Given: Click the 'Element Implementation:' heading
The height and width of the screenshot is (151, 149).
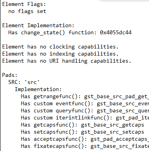Looking at the screenshot, I should pos(38,26).
